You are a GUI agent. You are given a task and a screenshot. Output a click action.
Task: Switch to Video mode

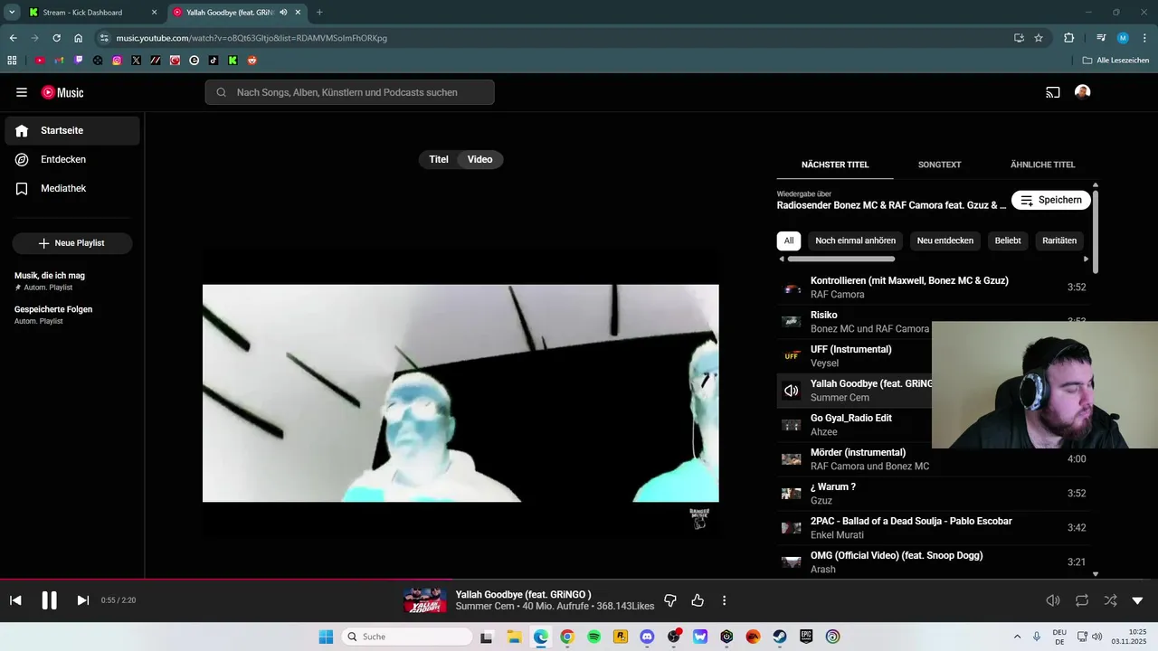click(480, 159)
